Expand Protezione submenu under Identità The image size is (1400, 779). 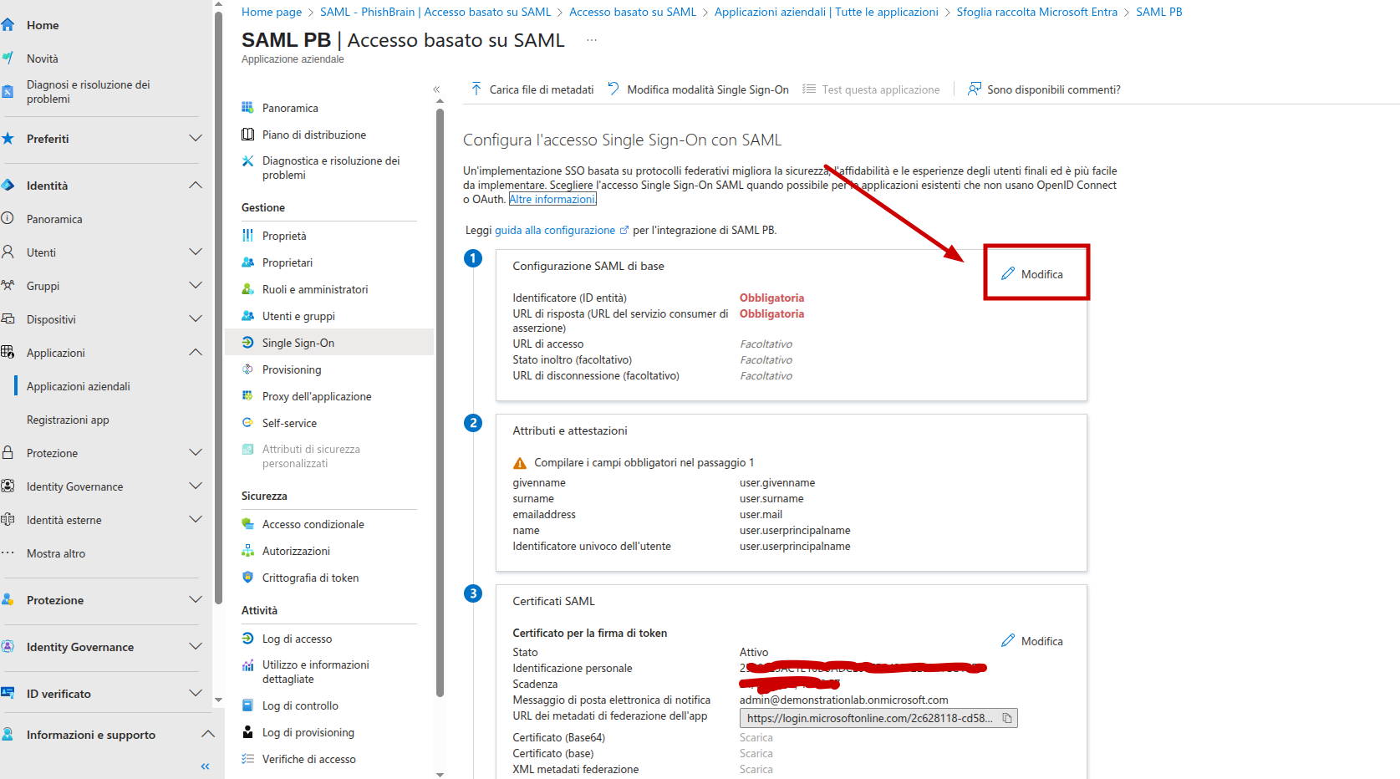tap(196, 453)
